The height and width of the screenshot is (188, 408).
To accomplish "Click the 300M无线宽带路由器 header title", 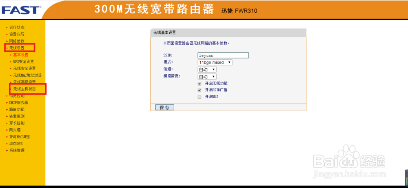I will click(154, 9).
